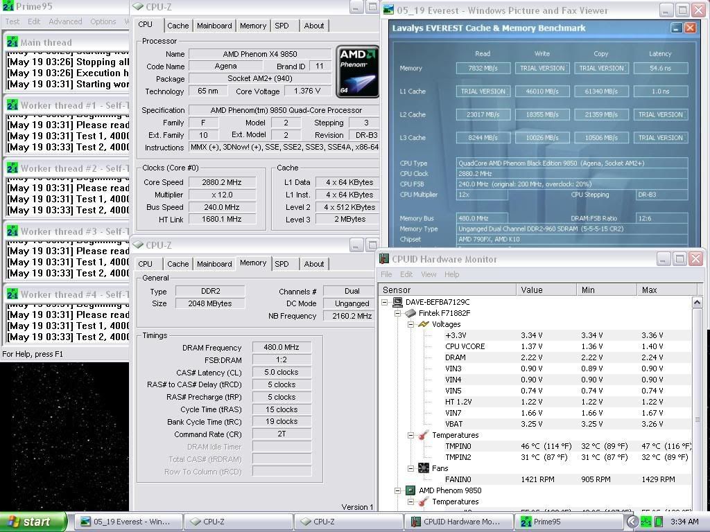
Task: Activate first CPU-Z taskbar button
Action: coord(239,522)
